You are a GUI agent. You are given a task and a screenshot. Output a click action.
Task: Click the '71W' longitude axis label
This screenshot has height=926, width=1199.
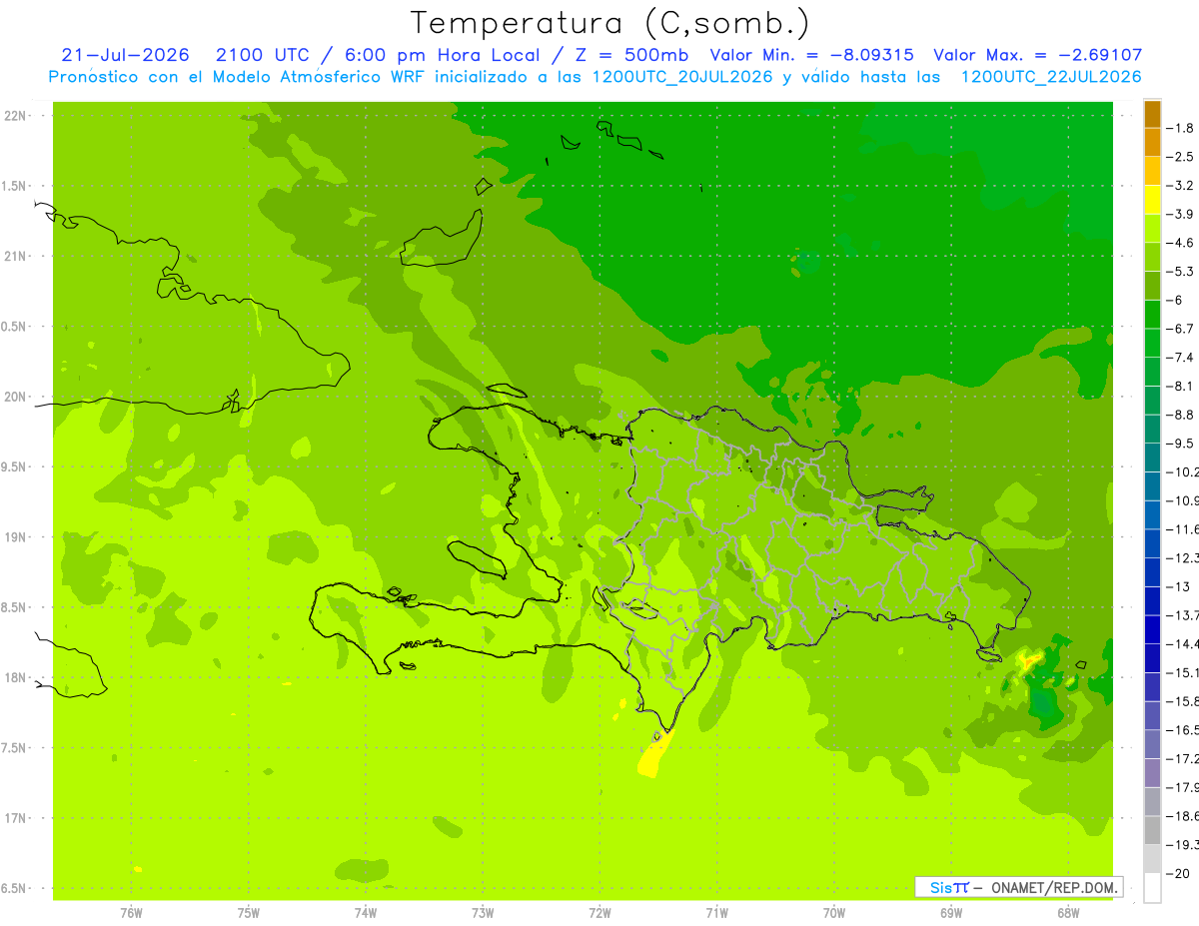click(716, 912)
